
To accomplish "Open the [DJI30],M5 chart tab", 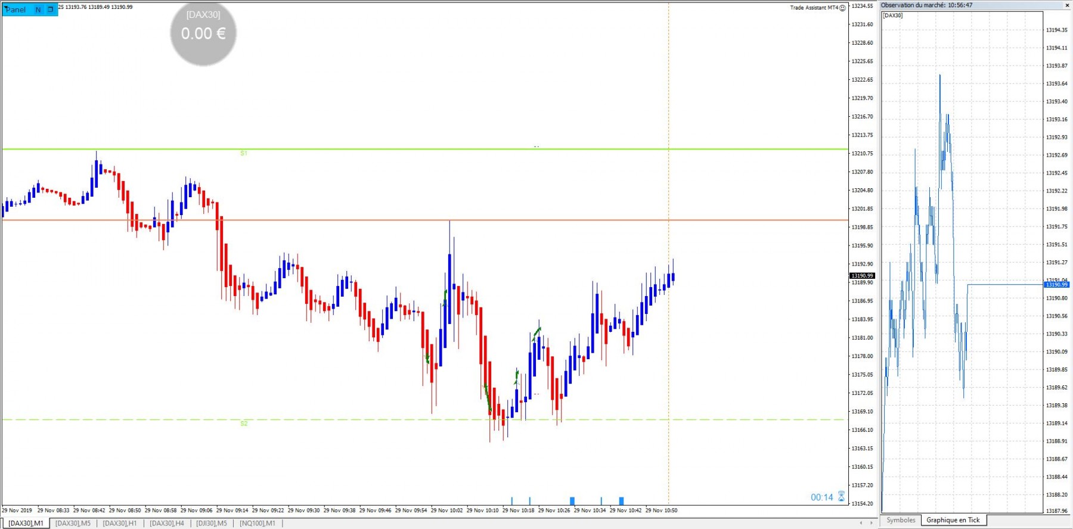I will tap(212, 523).
